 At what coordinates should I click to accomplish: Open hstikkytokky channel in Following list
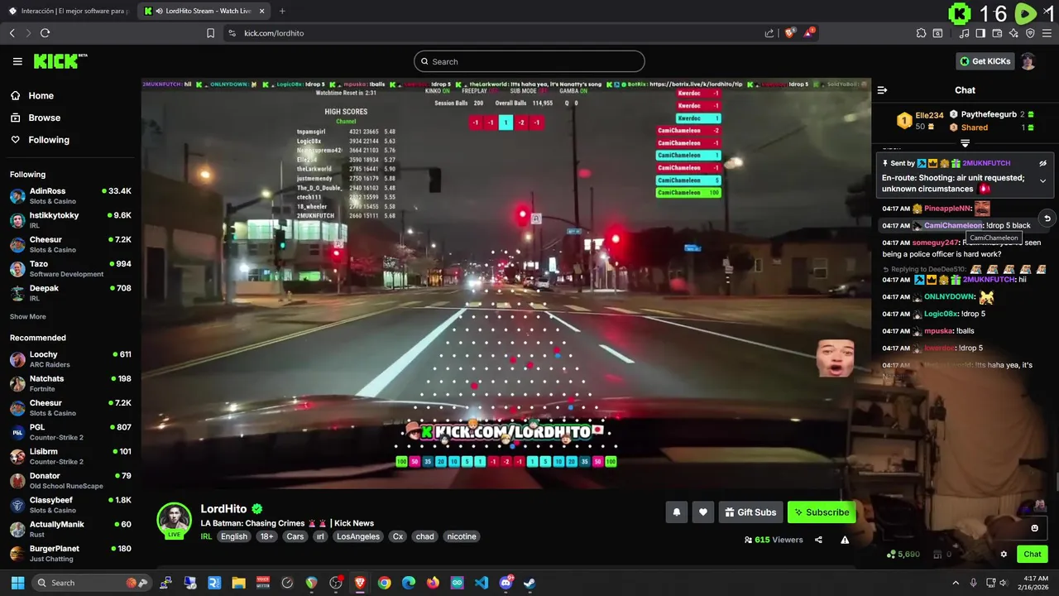coord(70,220)
